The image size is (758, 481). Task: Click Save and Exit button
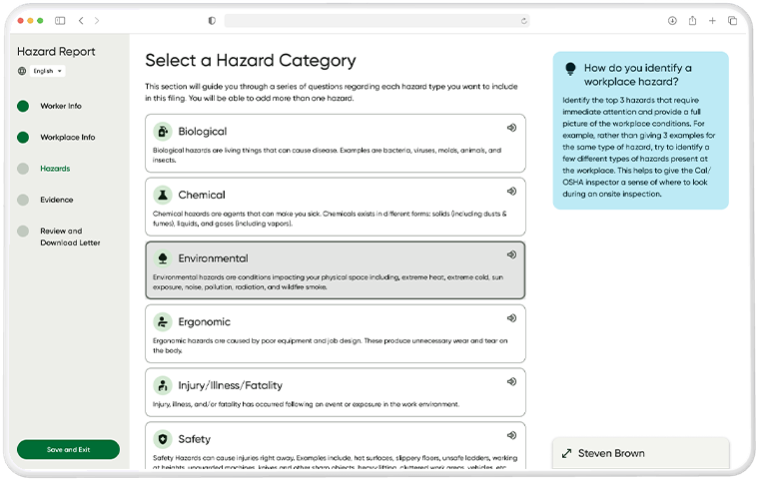(x=68, y=450)
